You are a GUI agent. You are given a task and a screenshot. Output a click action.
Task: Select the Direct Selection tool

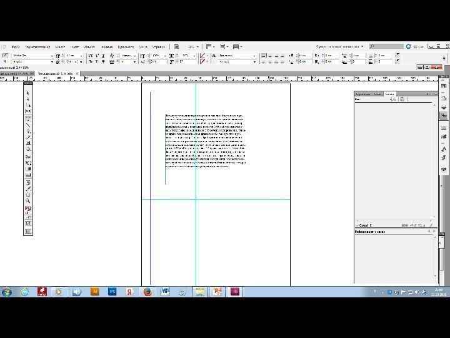tap(28, 99)
